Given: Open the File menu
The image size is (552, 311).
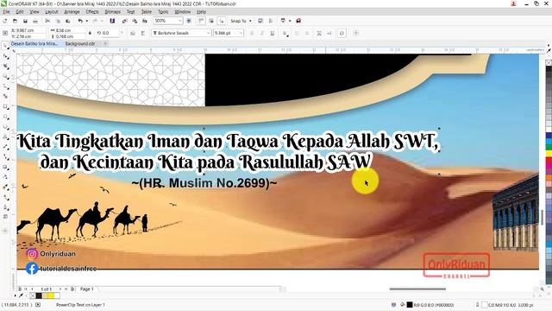Looking at the screenshot, I should [x=6, y=11].
